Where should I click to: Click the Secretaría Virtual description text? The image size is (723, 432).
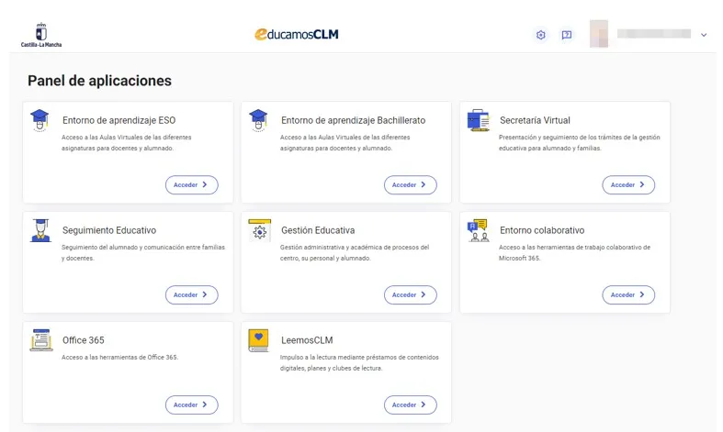[580, 143]
